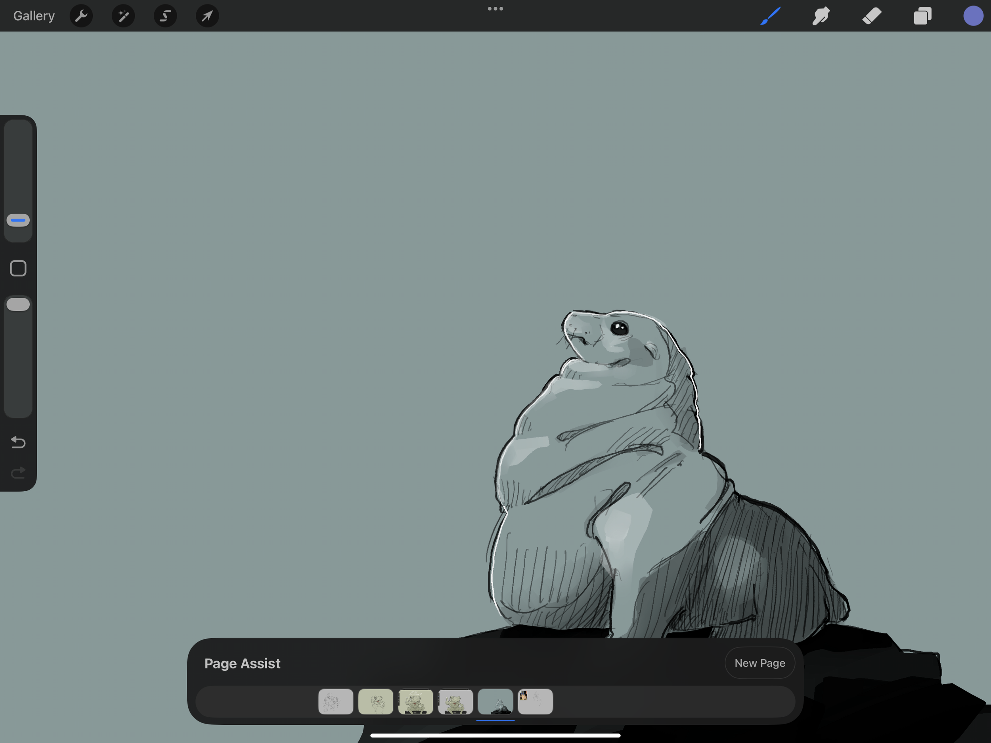The image size is (991, 743).
Task: Select the Brush tool
Action: [x=770, y=16]
